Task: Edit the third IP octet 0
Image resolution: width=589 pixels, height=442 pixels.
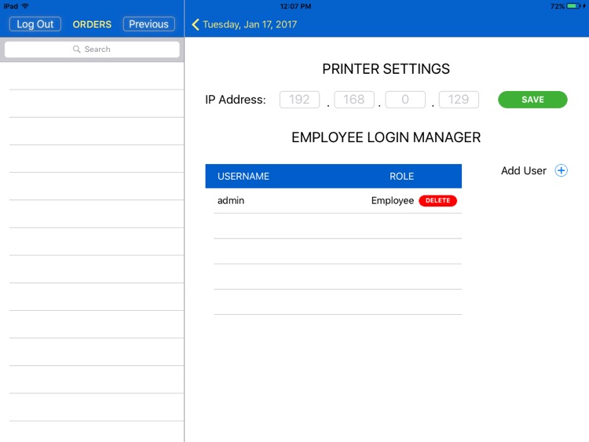Action: tap(405, 100)
